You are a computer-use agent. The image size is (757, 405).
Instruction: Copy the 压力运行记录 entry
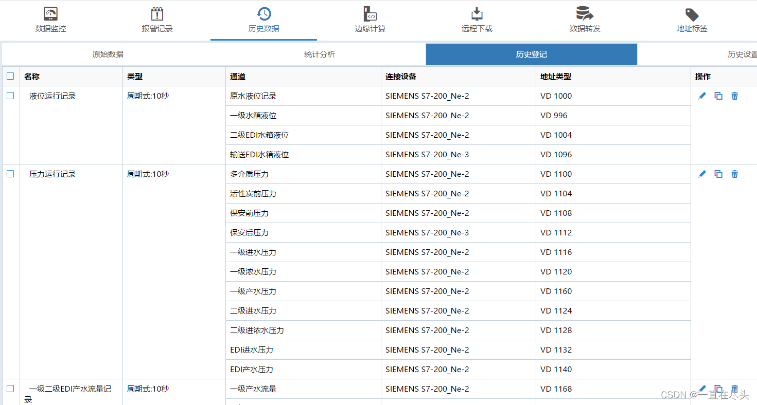(718, 174)
